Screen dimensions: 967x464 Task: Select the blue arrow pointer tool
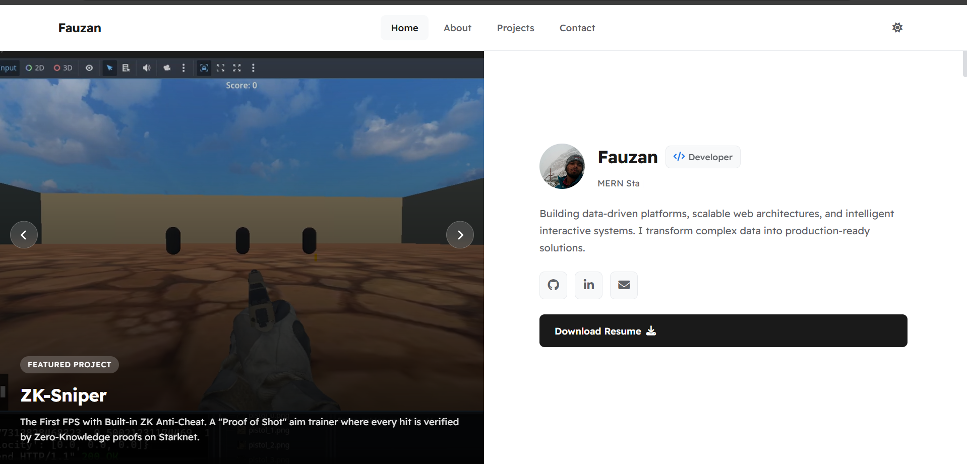coord(109,68)
